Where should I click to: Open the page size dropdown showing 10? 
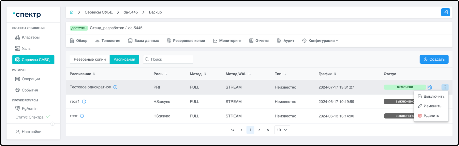point(282,130)
